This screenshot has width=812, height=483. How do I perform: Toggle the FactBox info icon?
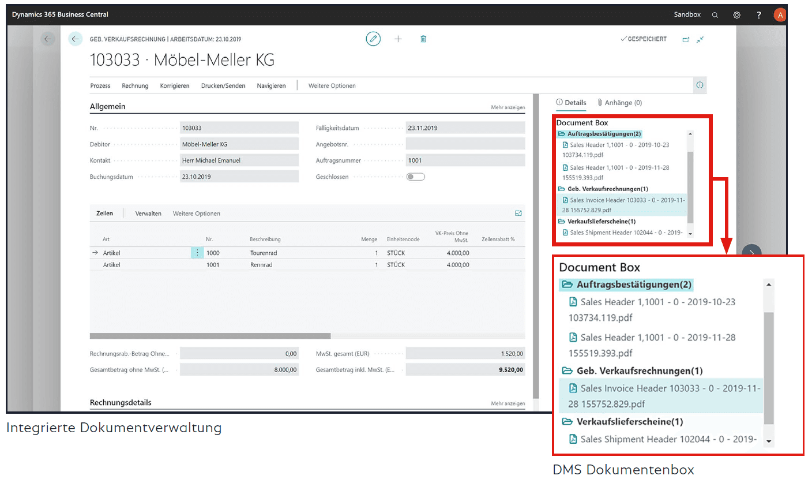(x=700, y=85)
